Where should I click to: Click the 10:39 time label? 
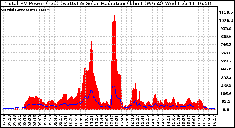(76, 121)
